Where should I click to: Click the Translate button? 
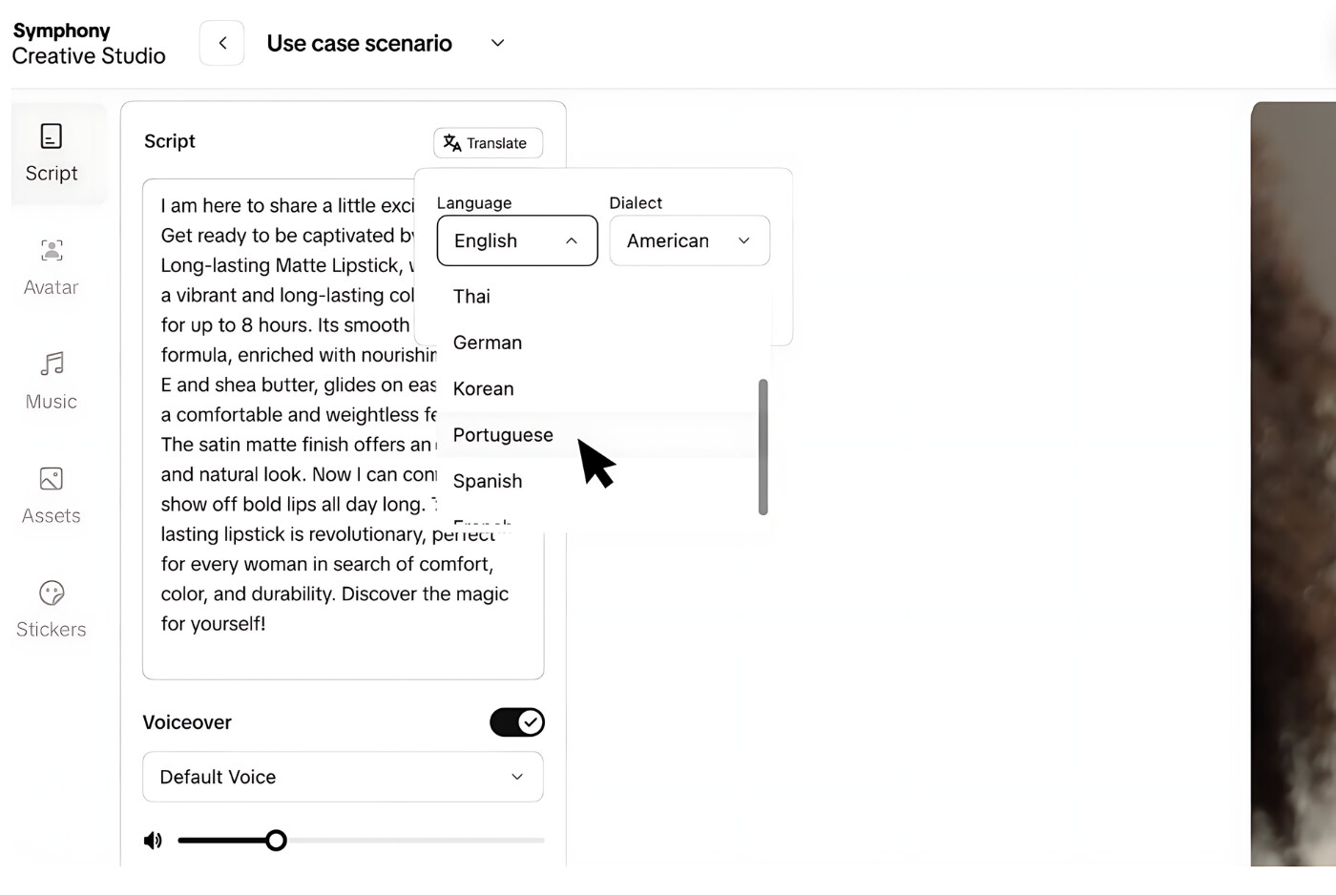click(x=488, y=143)
